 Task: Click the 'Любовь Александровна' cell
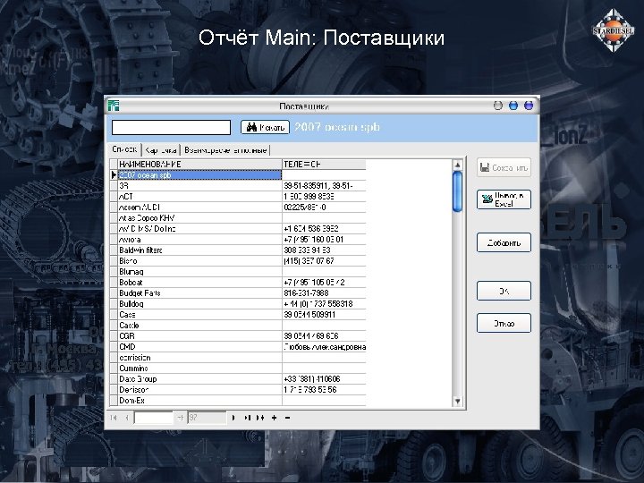pos(324,347)
